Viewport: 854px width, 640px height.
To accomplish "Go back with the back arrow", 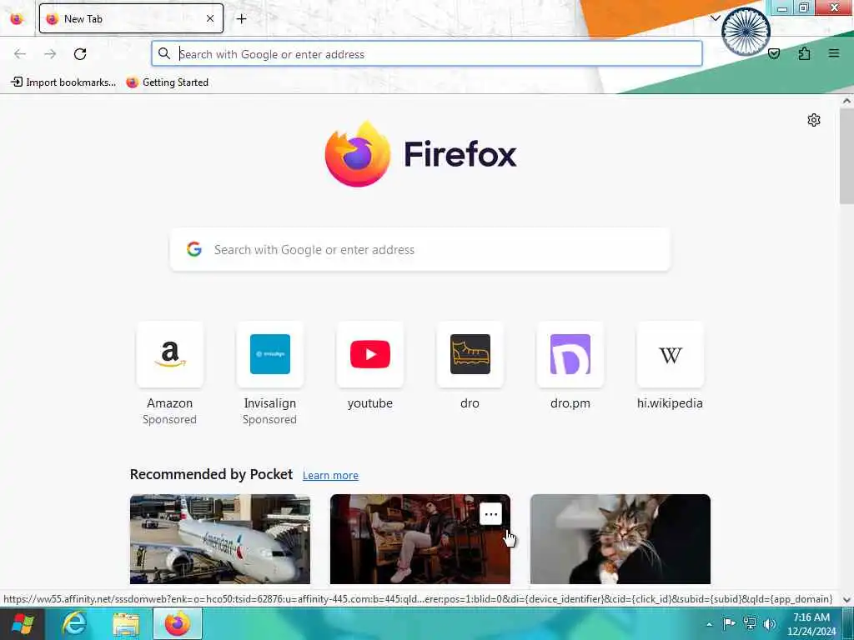I will [20, 53].
